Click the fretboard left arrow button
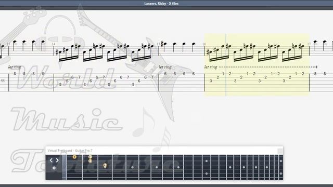The height and width of the screenshot is (187, 333). click(51, 161)
